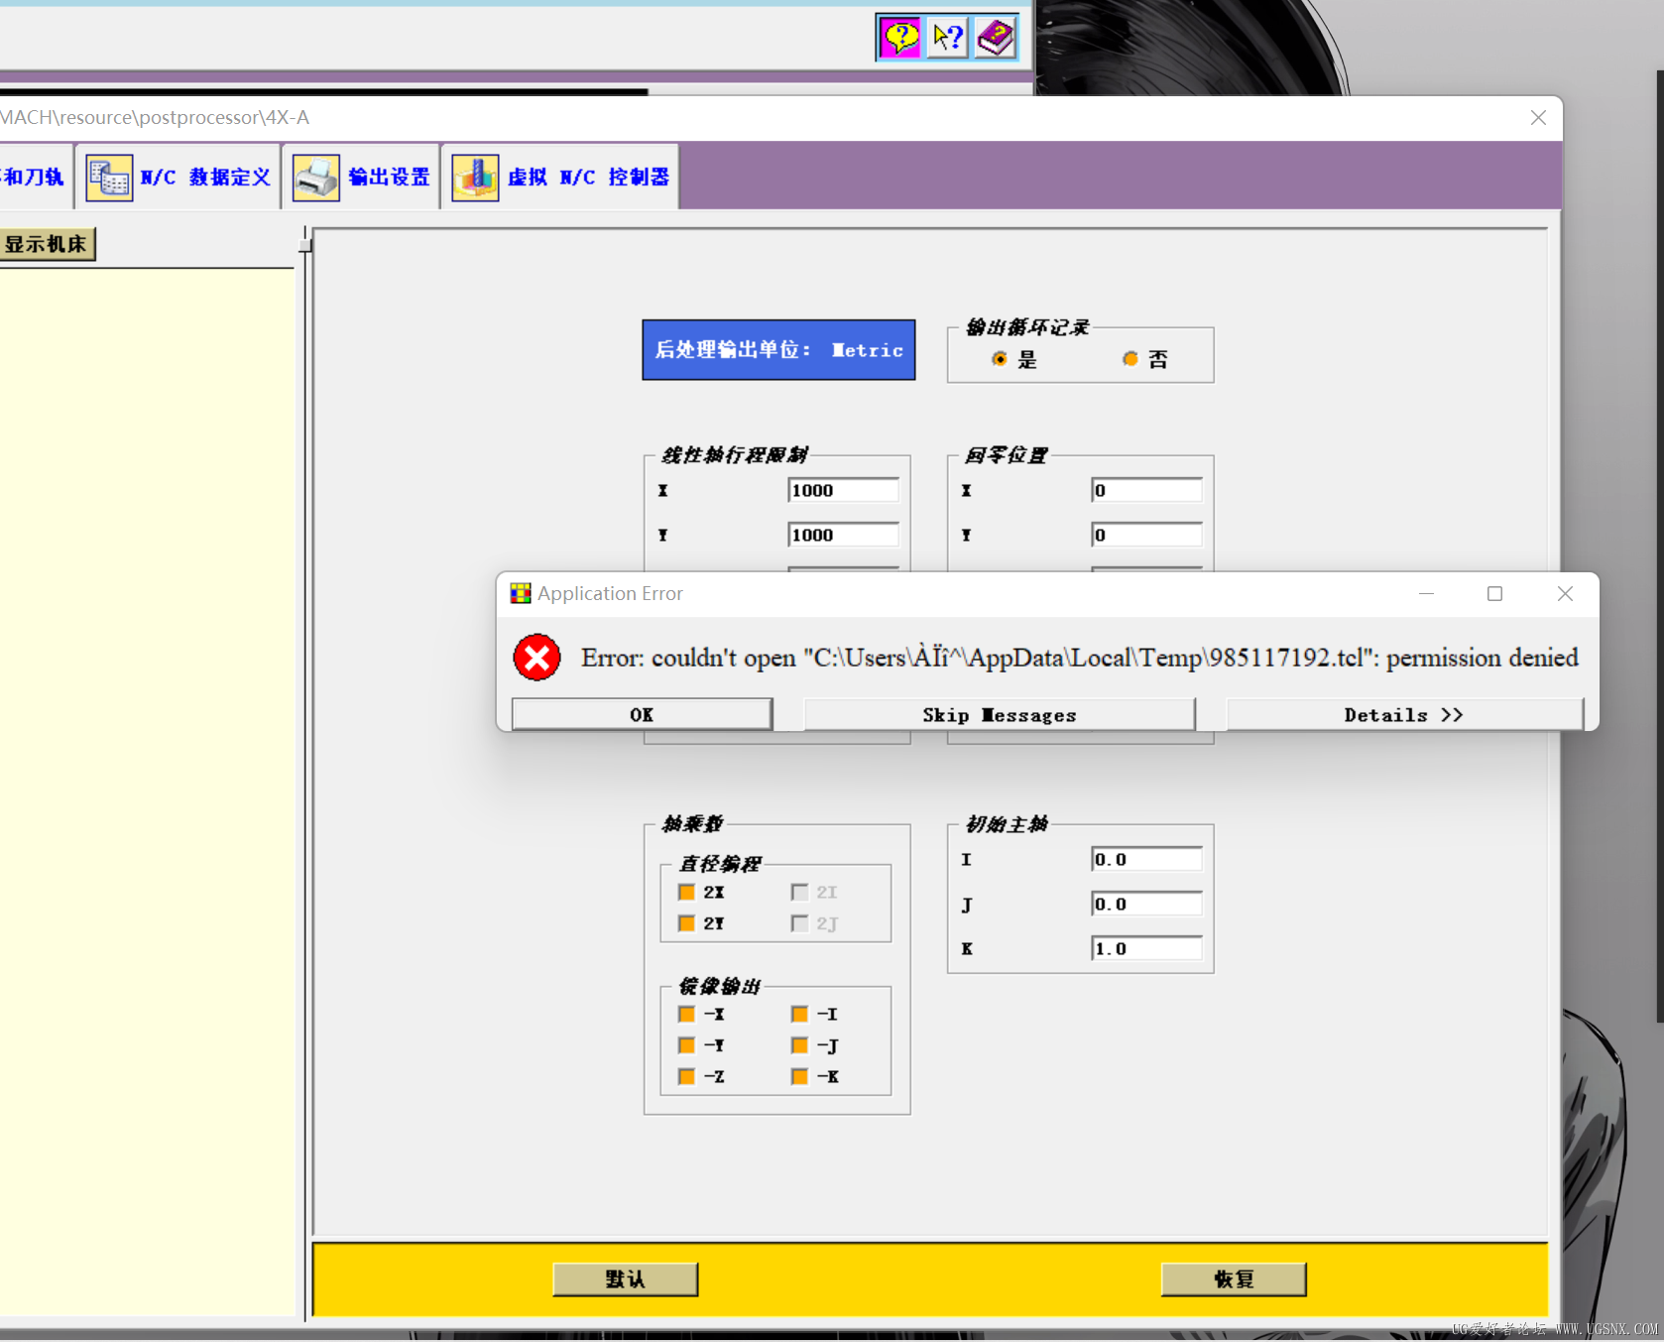This screenshot has height=1342, width=1664.
Task: Select 是 for output circular record
Action: pos(1000,359)
